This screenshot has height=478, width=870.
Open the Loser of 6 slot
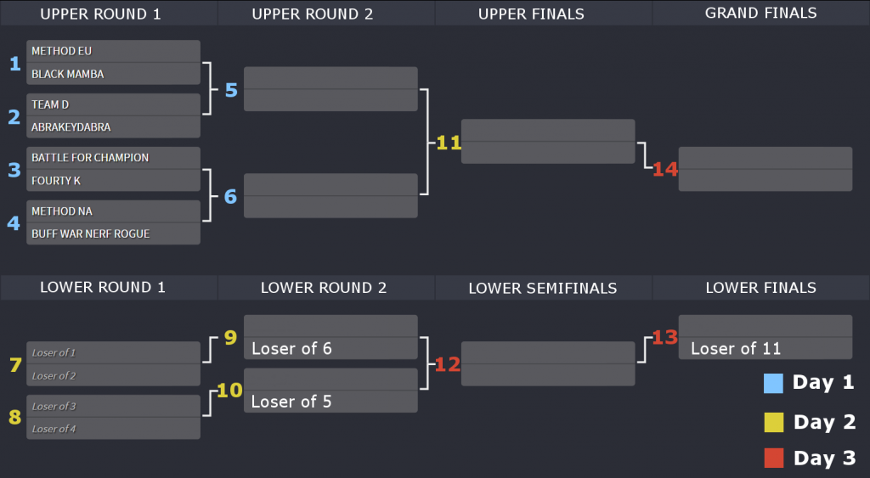point(330,348)
